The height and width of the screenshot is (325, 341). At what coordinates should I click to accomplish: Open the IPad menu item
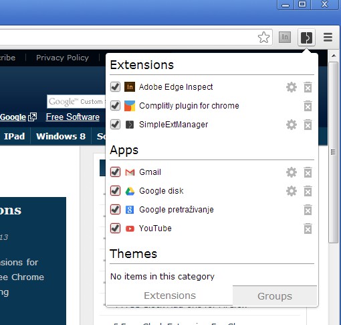15,136
